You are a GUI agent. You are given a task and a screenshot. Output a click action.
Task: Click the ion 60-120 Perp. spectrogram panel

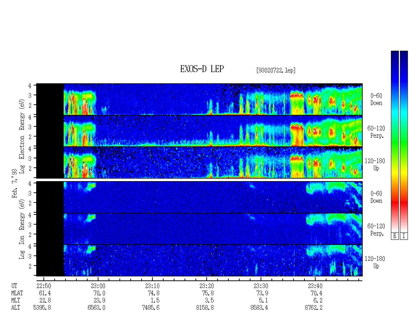[x=199, y=229]
